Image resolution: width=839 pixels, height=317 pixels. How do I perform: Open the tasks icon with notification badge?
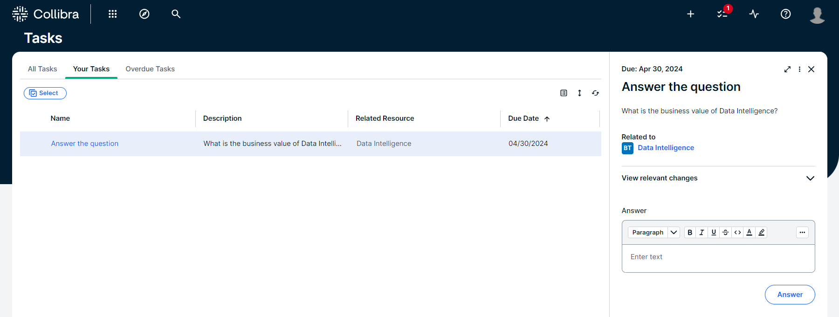(723, 13)
